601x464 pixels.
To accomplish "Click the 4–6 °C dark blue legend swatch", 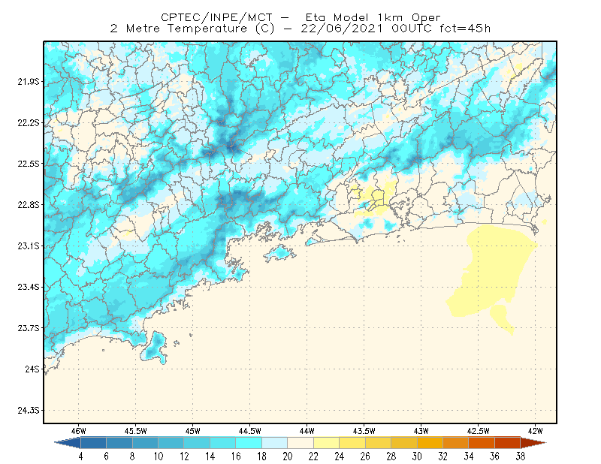I will point(93,443).
